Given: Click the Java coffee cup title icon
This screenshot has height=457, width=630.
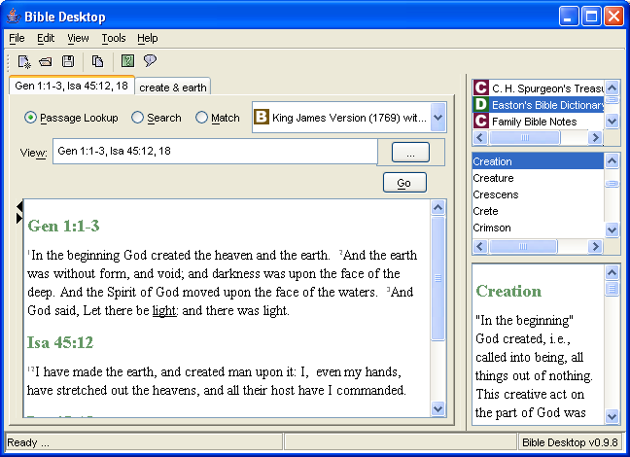Looking at the screenshot, I should 14,17.
